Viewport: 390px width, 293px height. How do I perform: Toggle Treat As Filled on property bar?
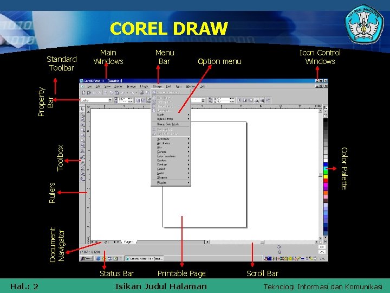[x=262, y=100]
